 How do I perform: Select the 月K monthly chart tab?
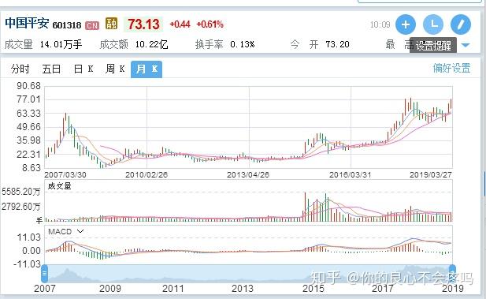pyautogui.click(x=147, y=69)
